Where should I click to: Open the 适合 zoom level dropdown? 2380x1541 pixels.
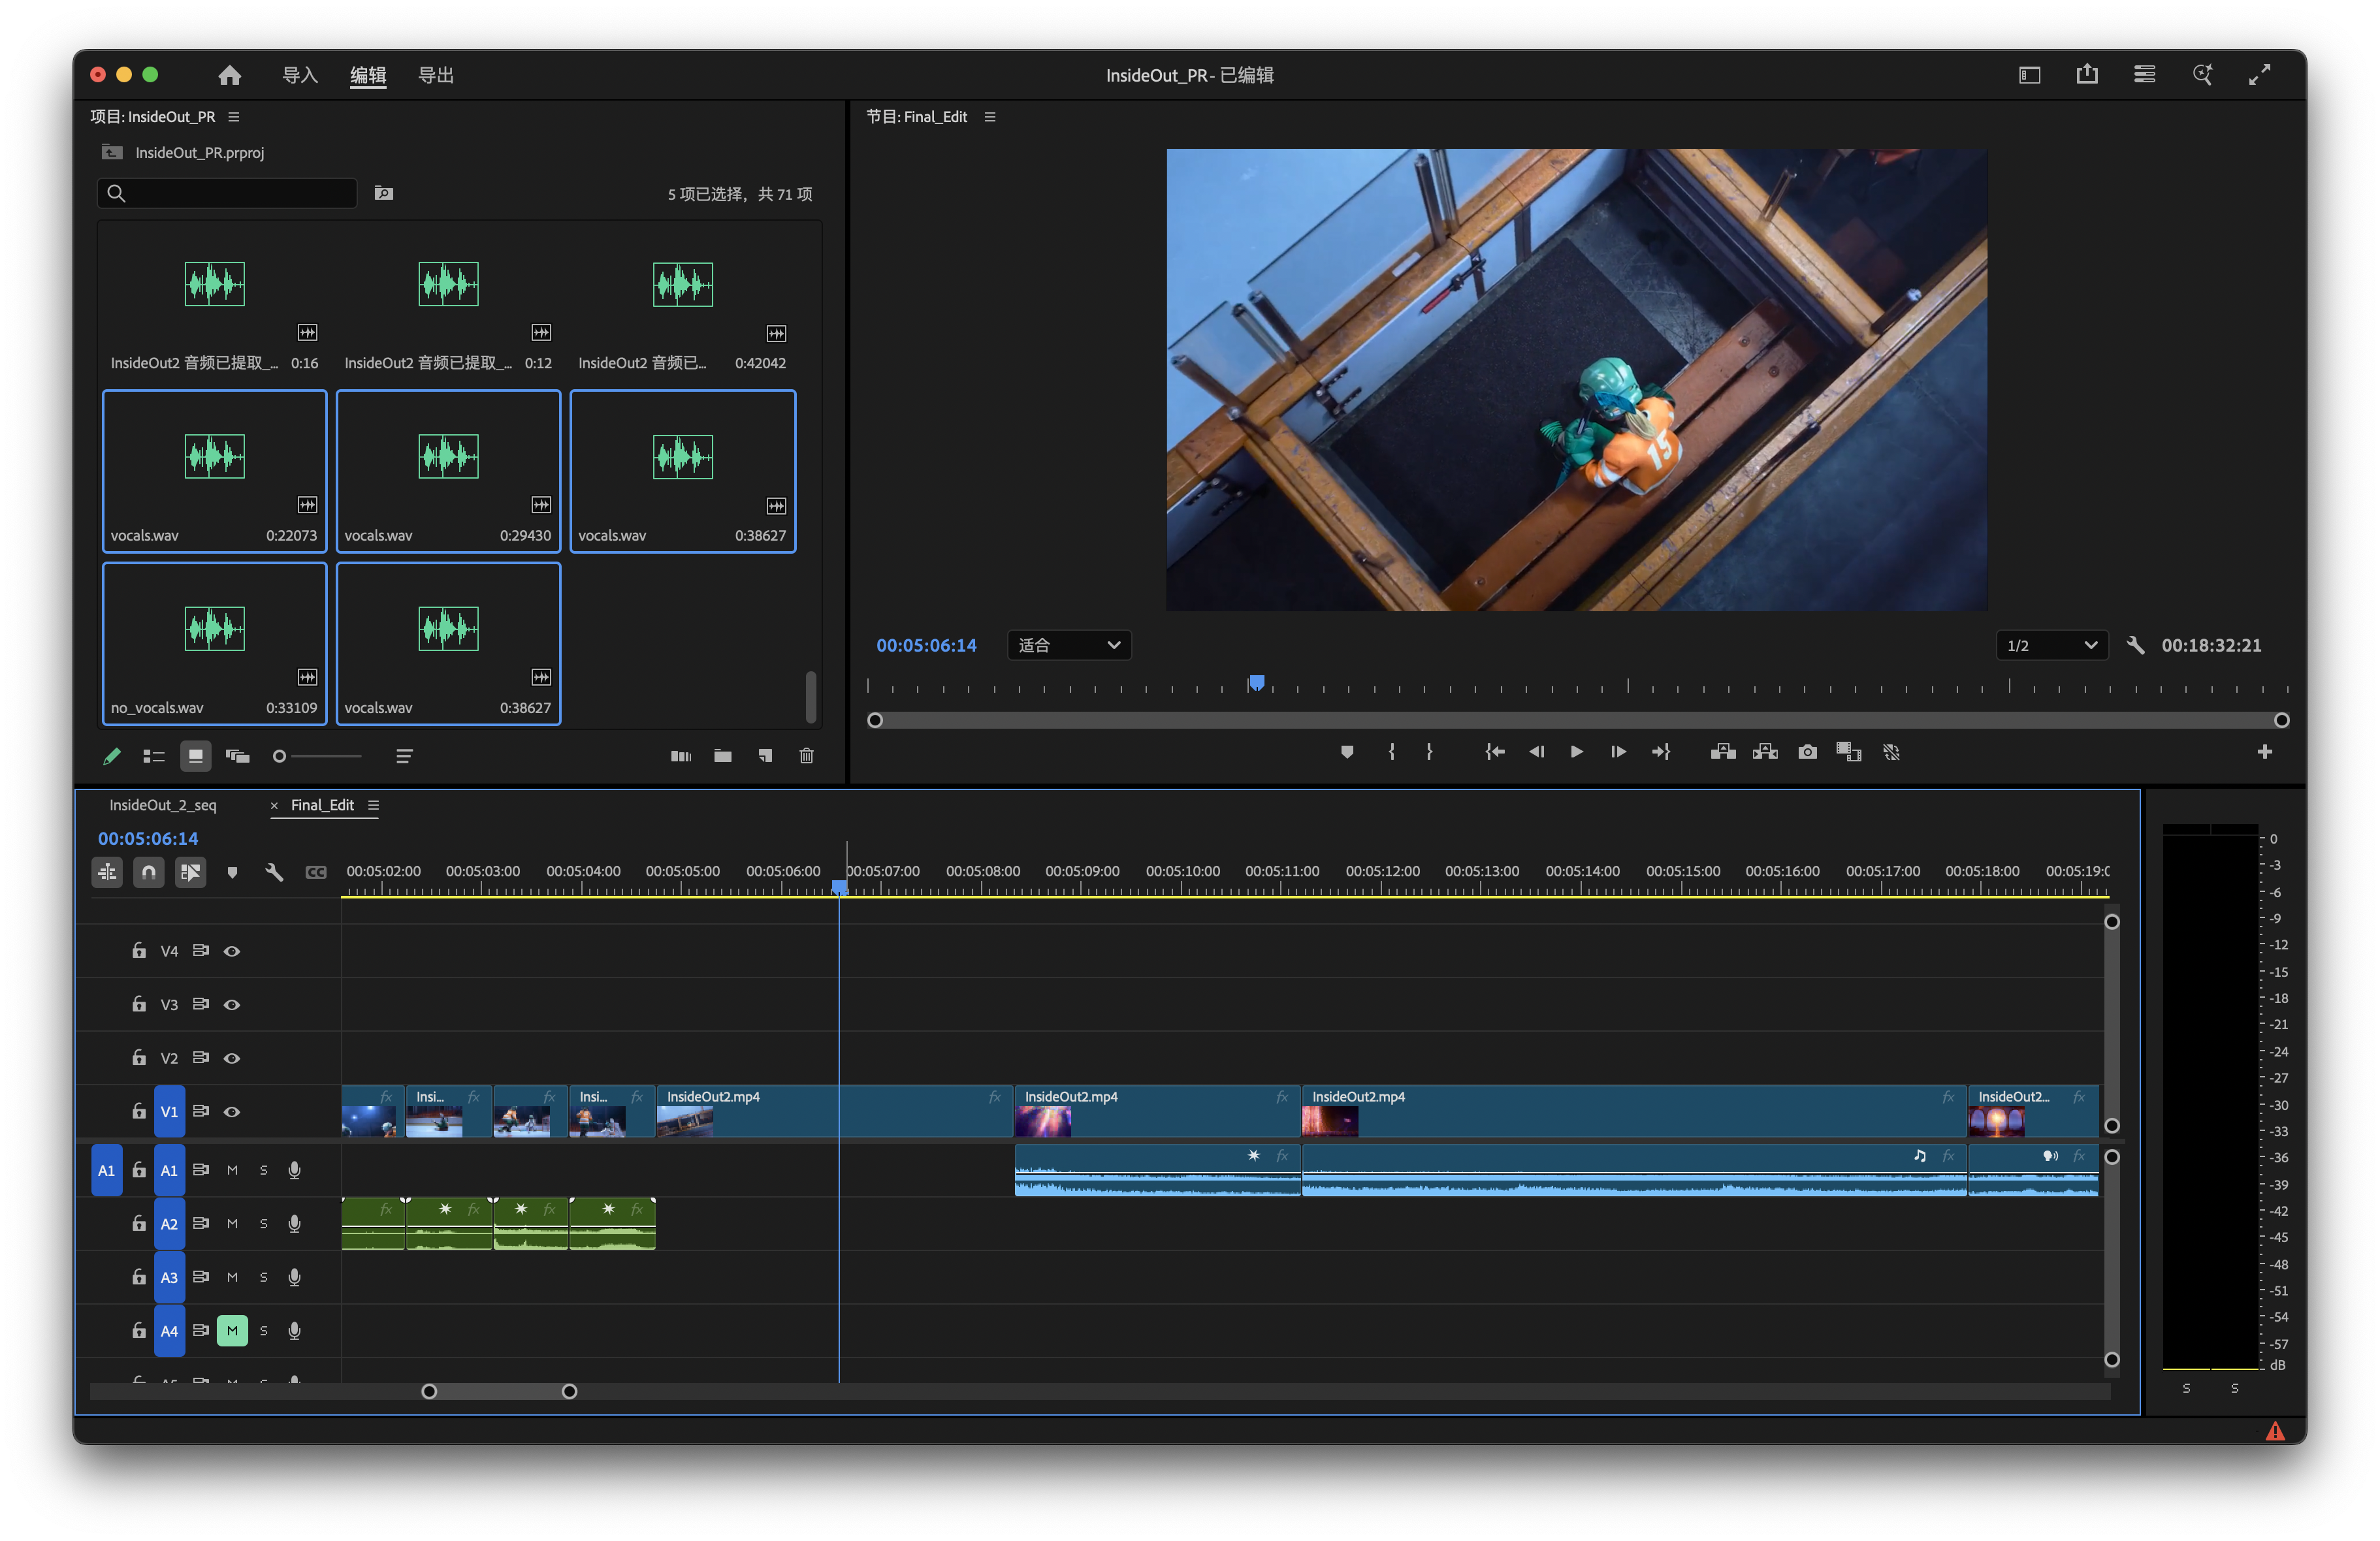pyautogui.click(x=1069, y=645)
